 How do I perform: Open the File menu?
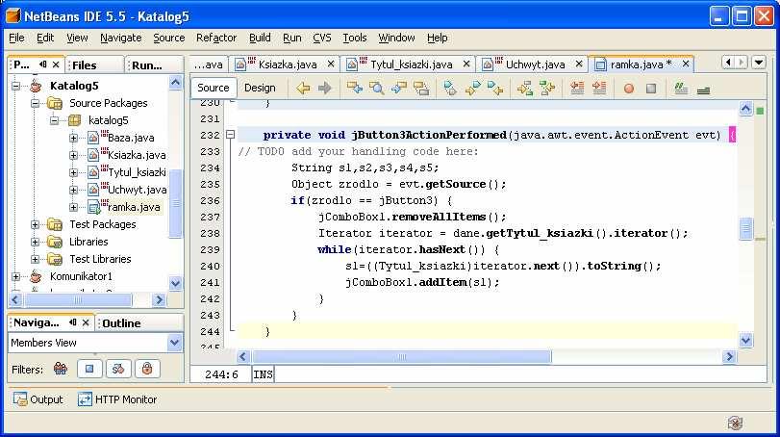[16, 38]
